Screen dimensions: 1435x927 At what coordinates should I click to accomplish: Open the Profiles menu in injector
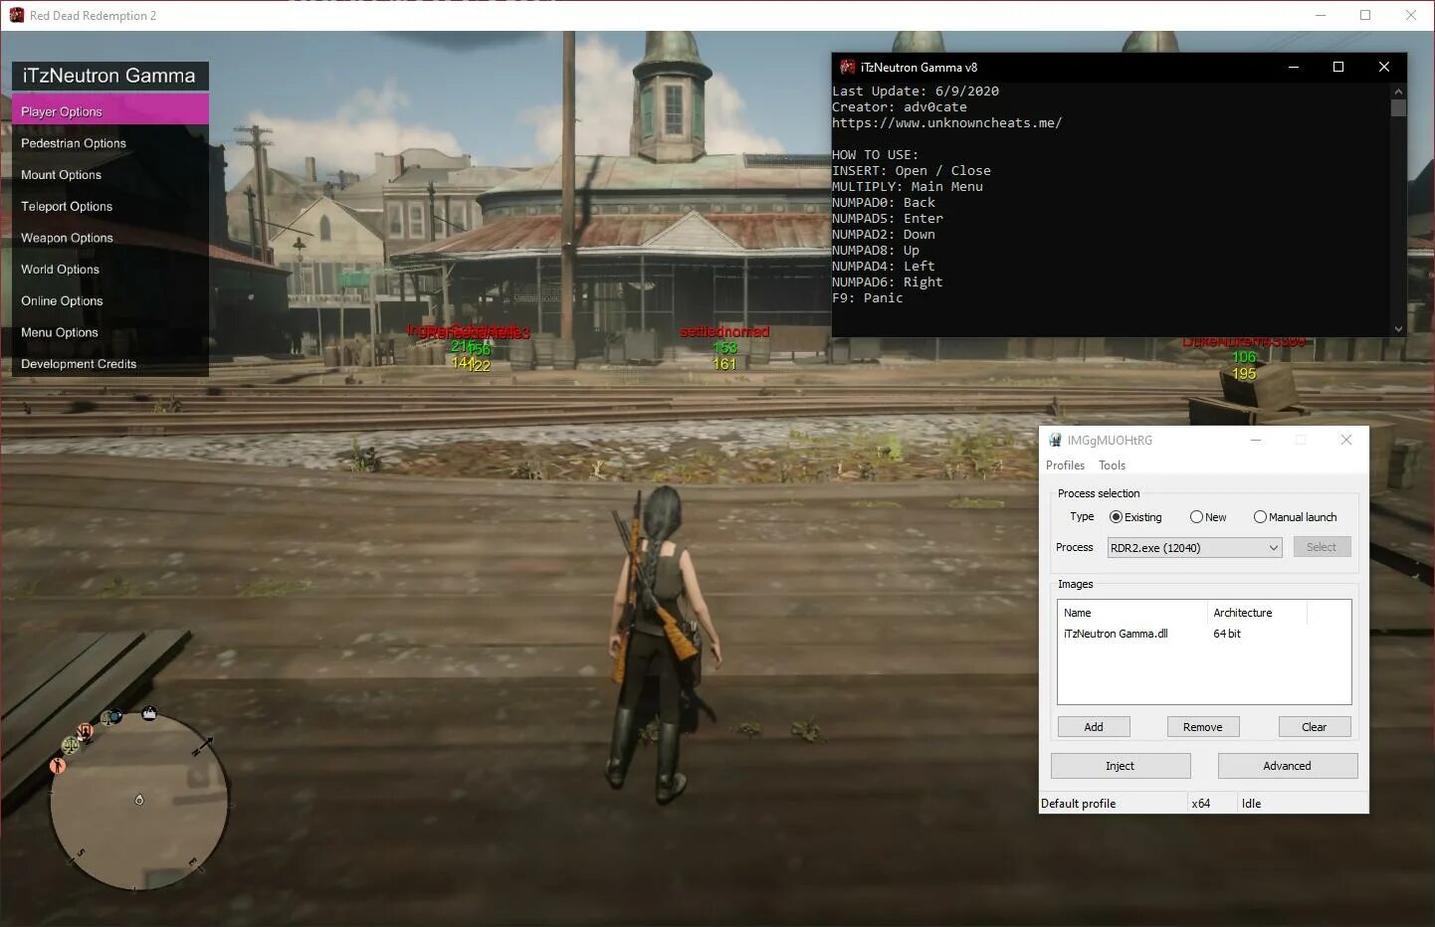click(1065, 464)
